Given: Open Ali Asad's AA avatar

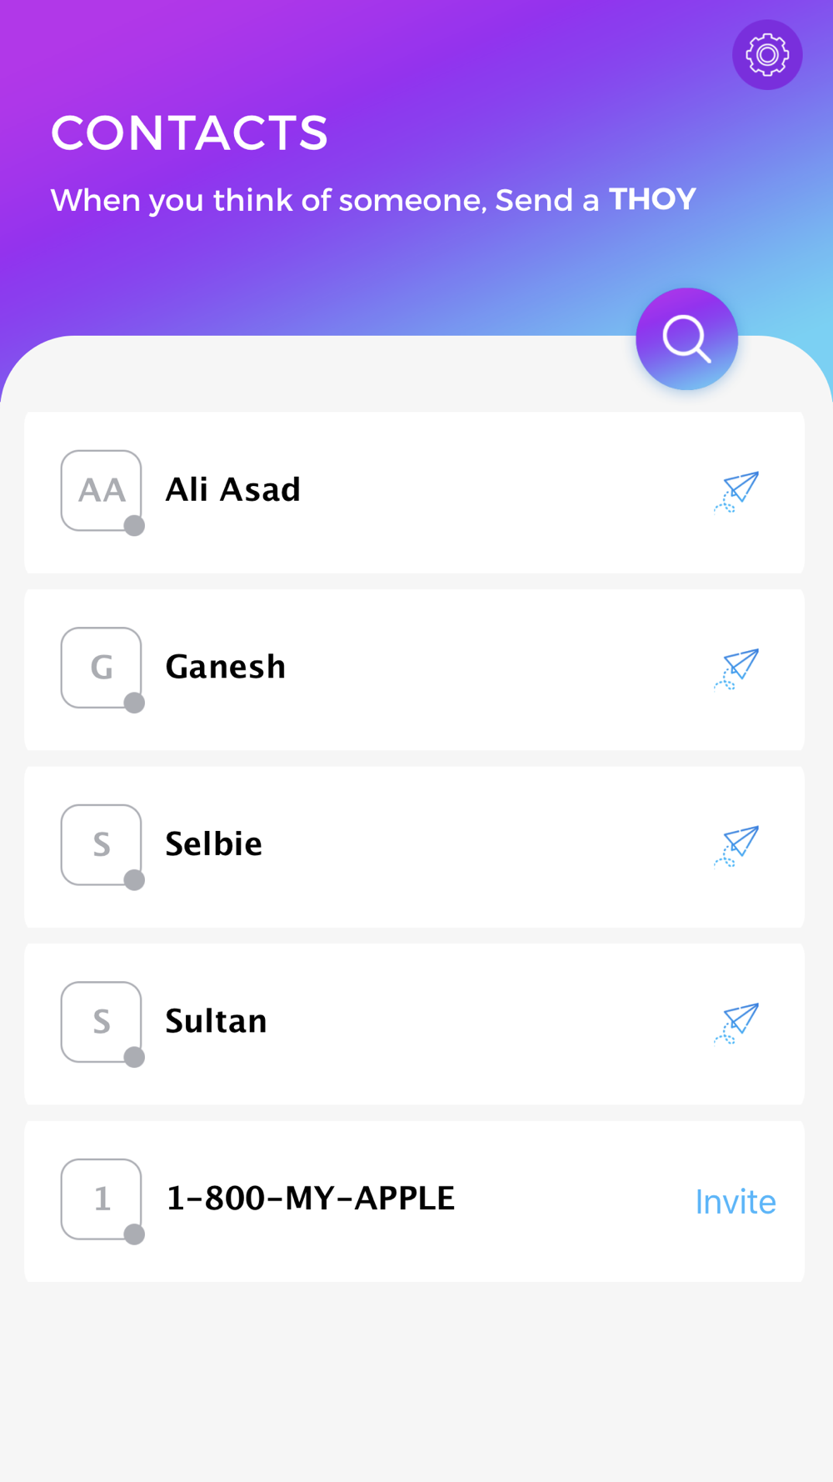Looking at the screenshot, I should [x=101, y=490].
